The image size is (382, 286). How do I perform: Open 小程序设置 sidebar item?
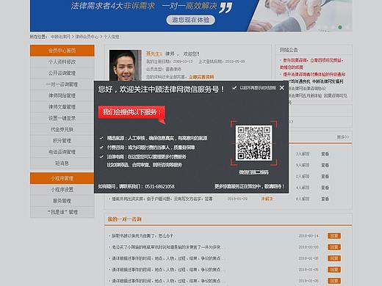(62, 189)
